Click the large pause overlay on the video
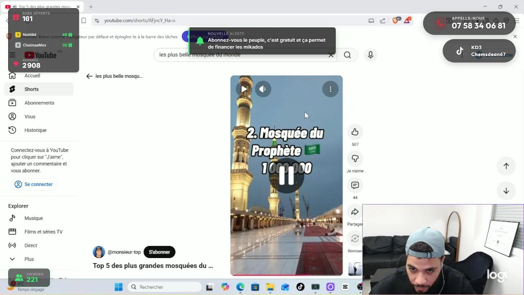524x295 pixels. 286,176
